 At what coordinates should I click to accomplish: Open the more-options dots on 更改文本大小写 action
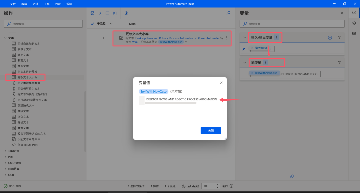pyautogui.click(x=227, y=38)
